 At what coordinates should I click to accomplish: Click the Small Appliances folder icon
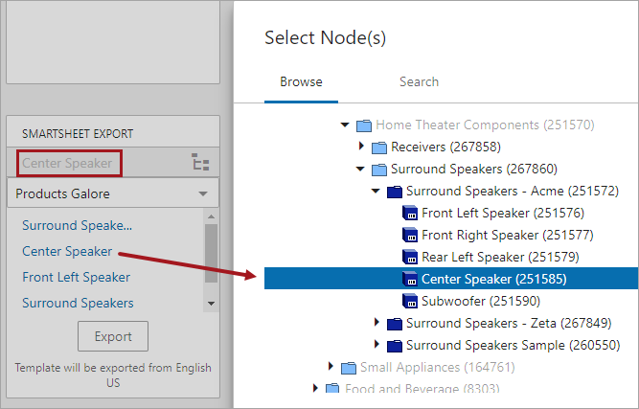[x=348, y=368]
